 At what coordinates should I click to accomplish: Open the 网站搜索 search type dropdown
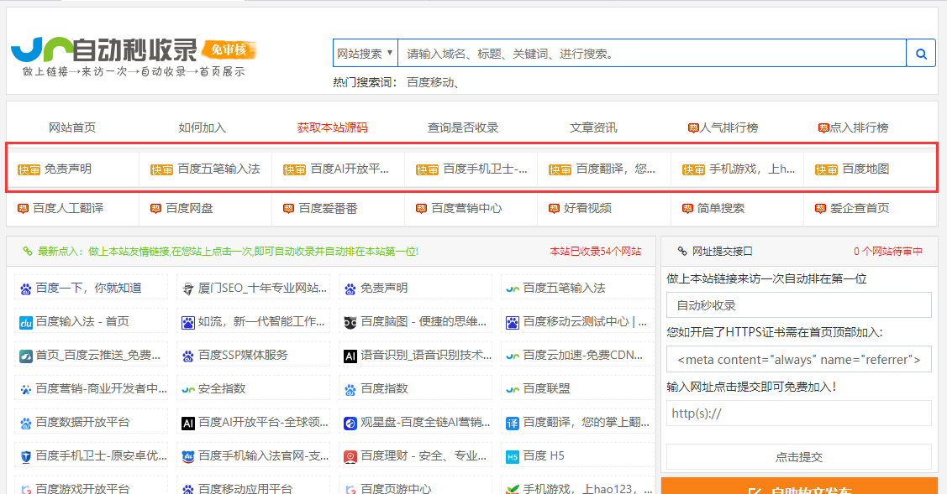click(365, 54)
